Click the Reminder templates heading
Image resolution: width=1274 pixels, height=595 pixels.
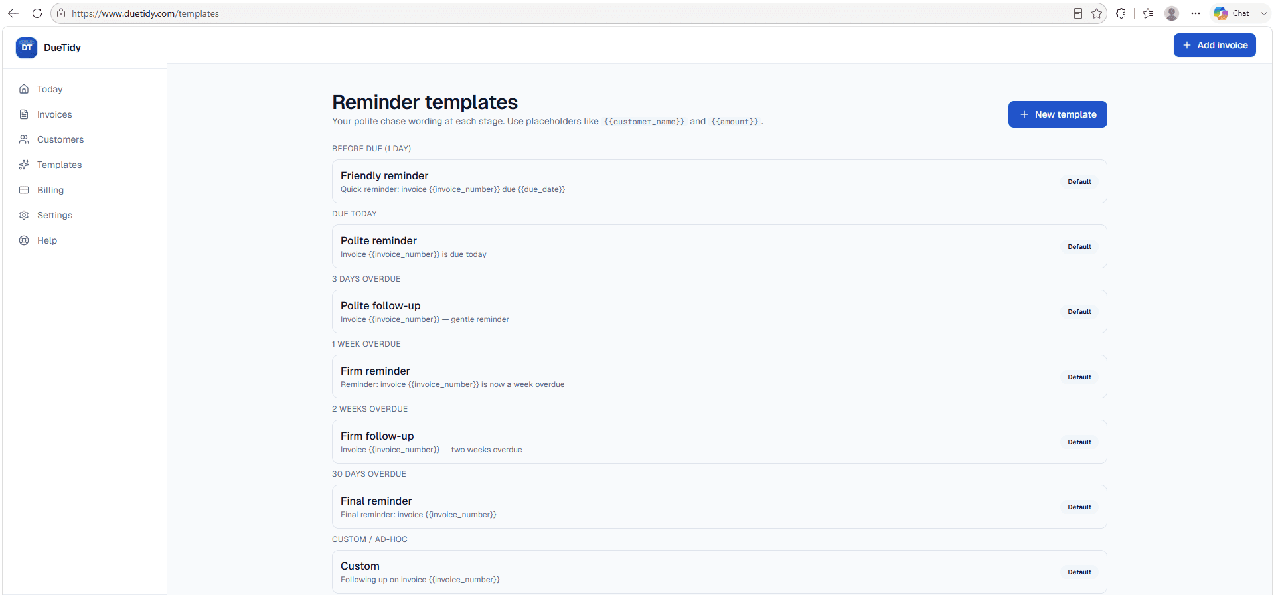pos(425,102)
